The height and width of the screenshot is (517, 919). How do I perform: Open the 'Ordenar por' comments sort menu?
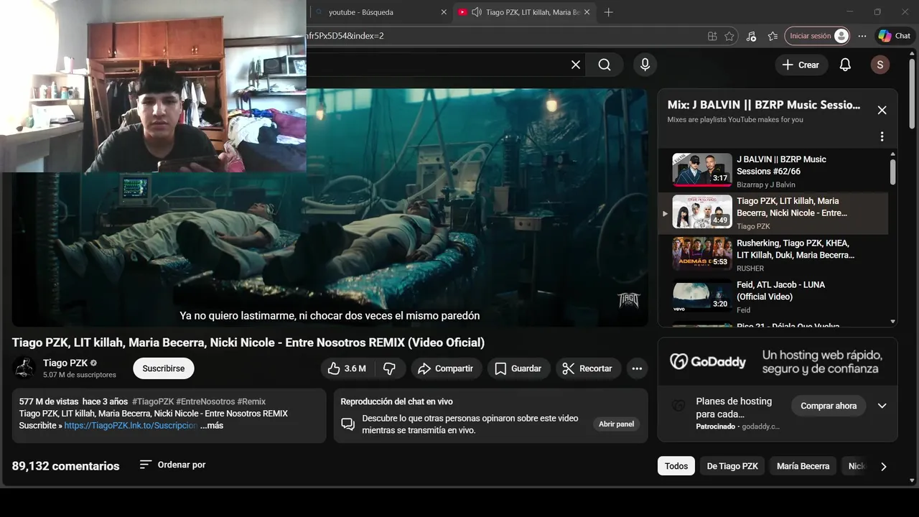click(x=172, y=465)
